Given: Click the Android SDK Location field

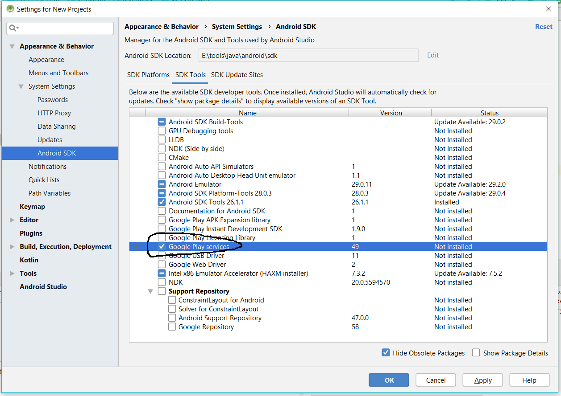Looking at the screenshot, I should click(x=308, y=55).
